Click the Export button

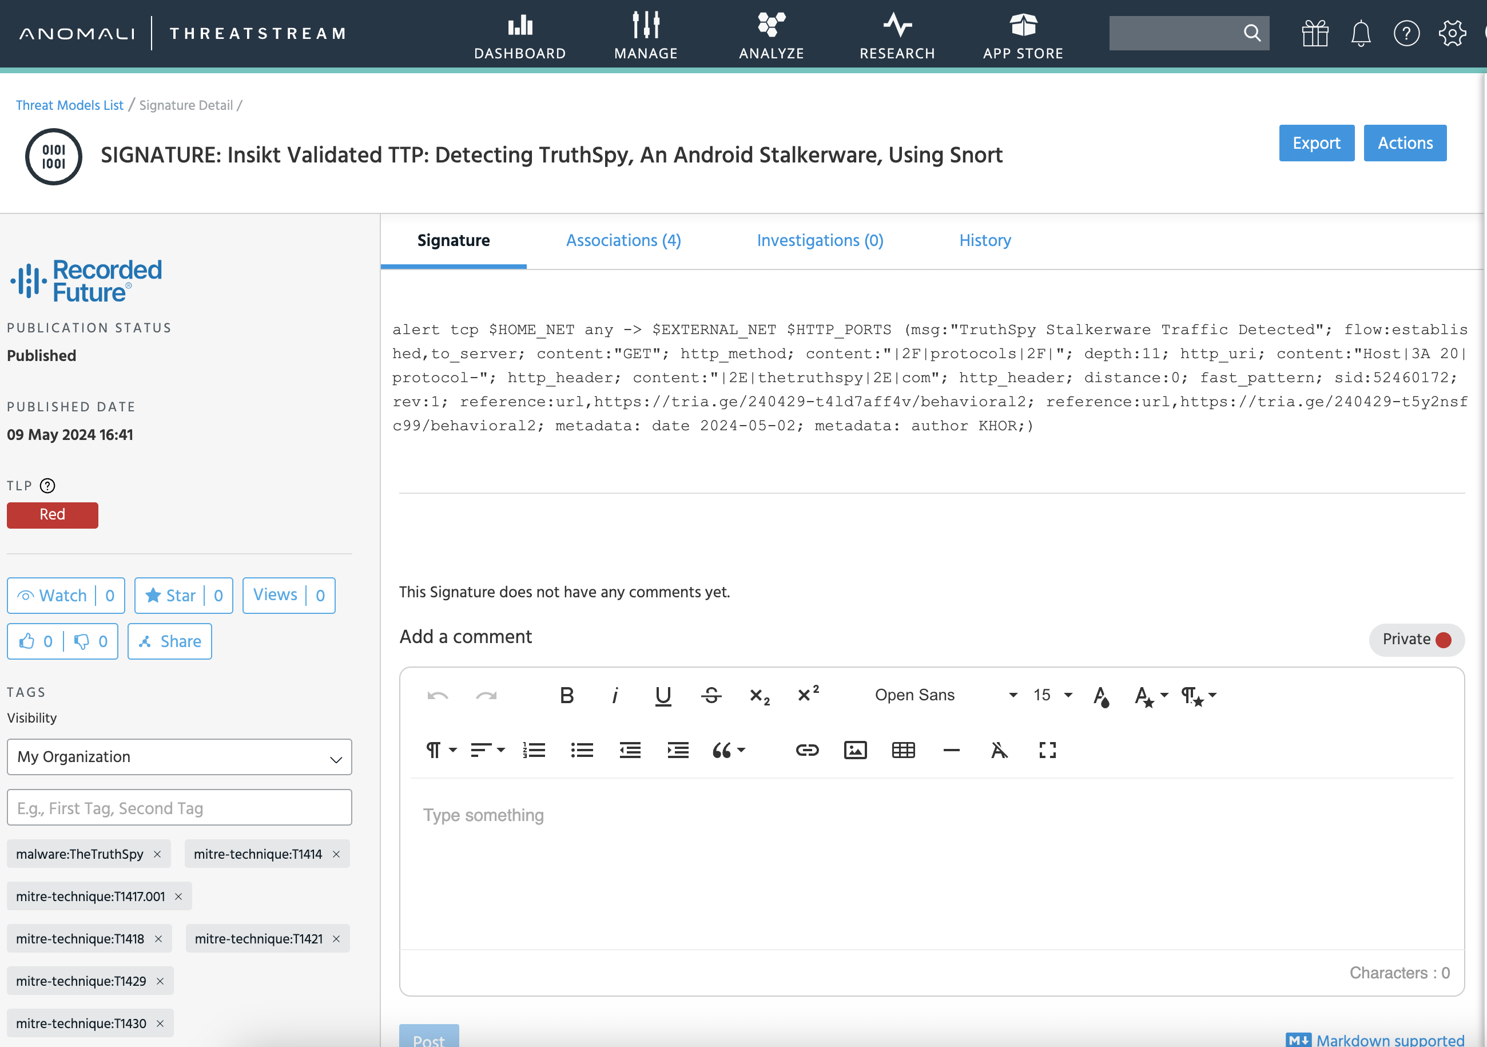click(x=1316, y=143)
